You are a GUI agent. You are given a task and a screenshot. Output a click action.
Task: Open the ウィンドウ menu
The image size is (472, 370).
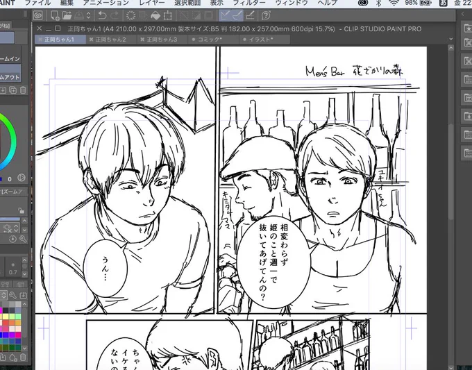pyautogui.click(x=292, y=3)
